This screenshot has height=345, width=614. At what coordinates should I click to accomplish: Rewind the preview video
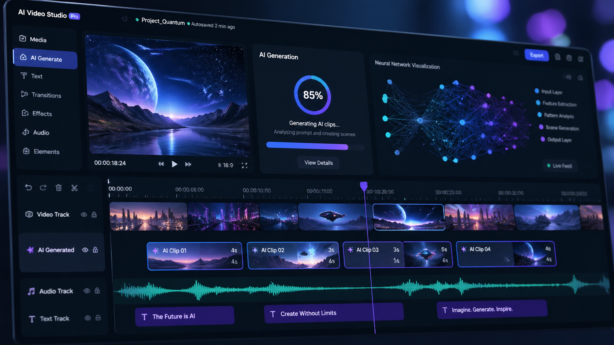pyautogui.click(x=161, y=164)
